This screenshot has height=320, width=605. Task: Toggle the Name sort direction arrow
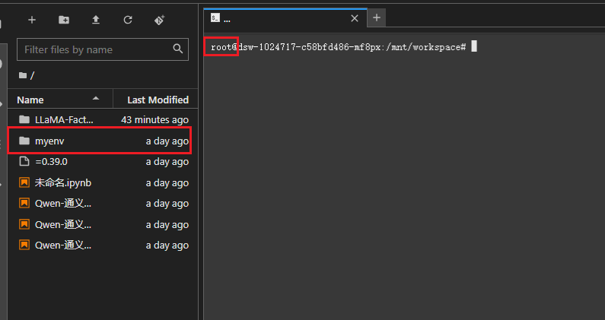(96, 99)
